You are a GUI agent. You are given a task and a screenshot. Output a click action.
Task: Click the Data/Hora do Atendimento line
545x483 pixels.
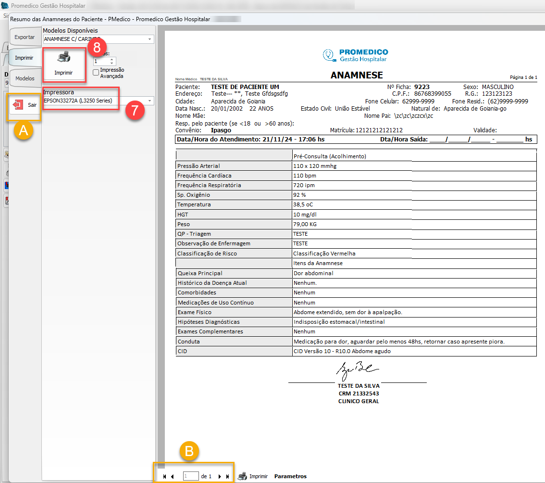pyautogui.click(x=250, y=140)
